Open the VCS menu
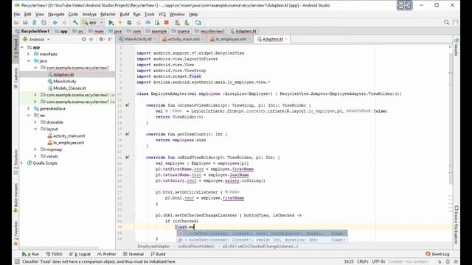This screenshot has width=472, height=265. [162, 14]
